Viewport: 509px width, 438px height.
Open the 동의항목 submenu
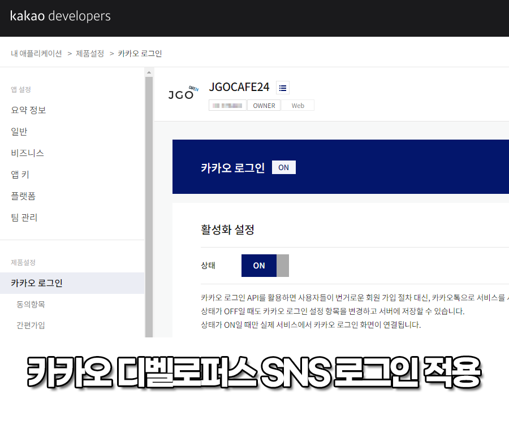31,304
